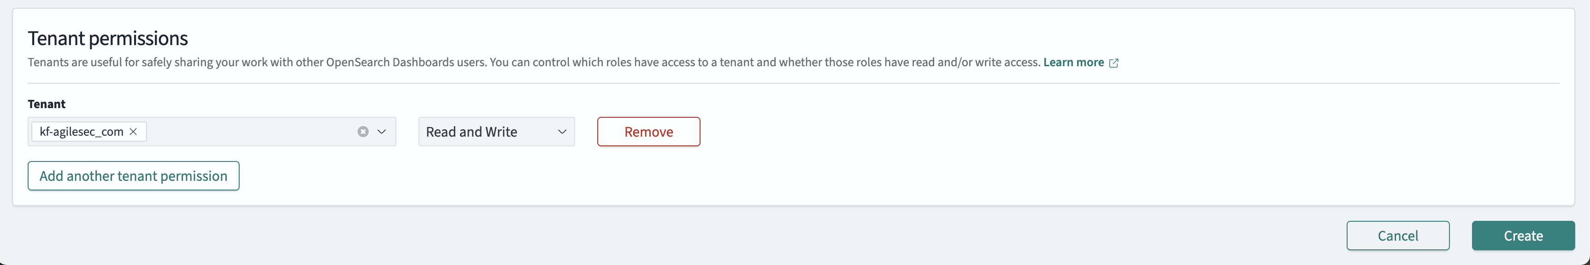This screenshot has width=1590, height=265.
Task: Add another tenant permission
Action: [x=133, y=176]
